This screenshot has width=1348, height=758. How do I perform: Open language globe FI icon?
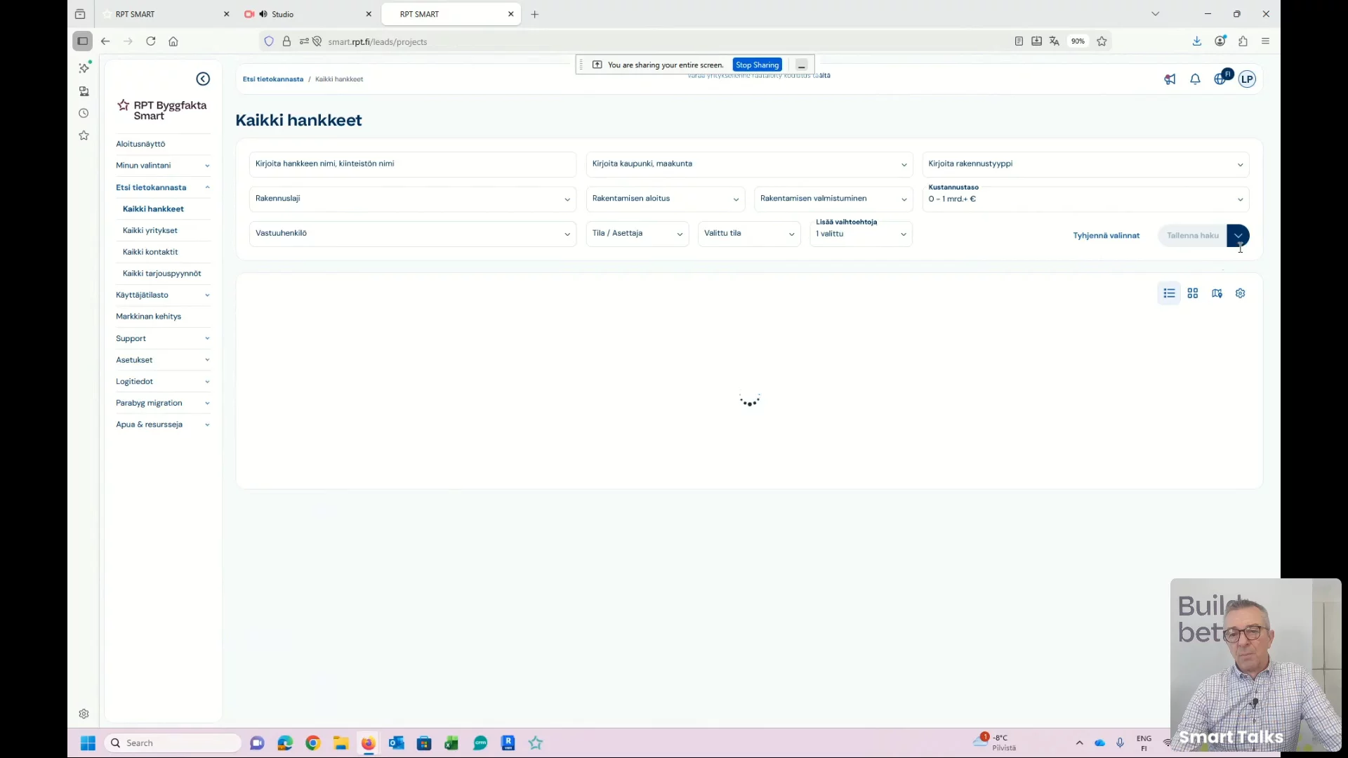tap(1222, 79)
